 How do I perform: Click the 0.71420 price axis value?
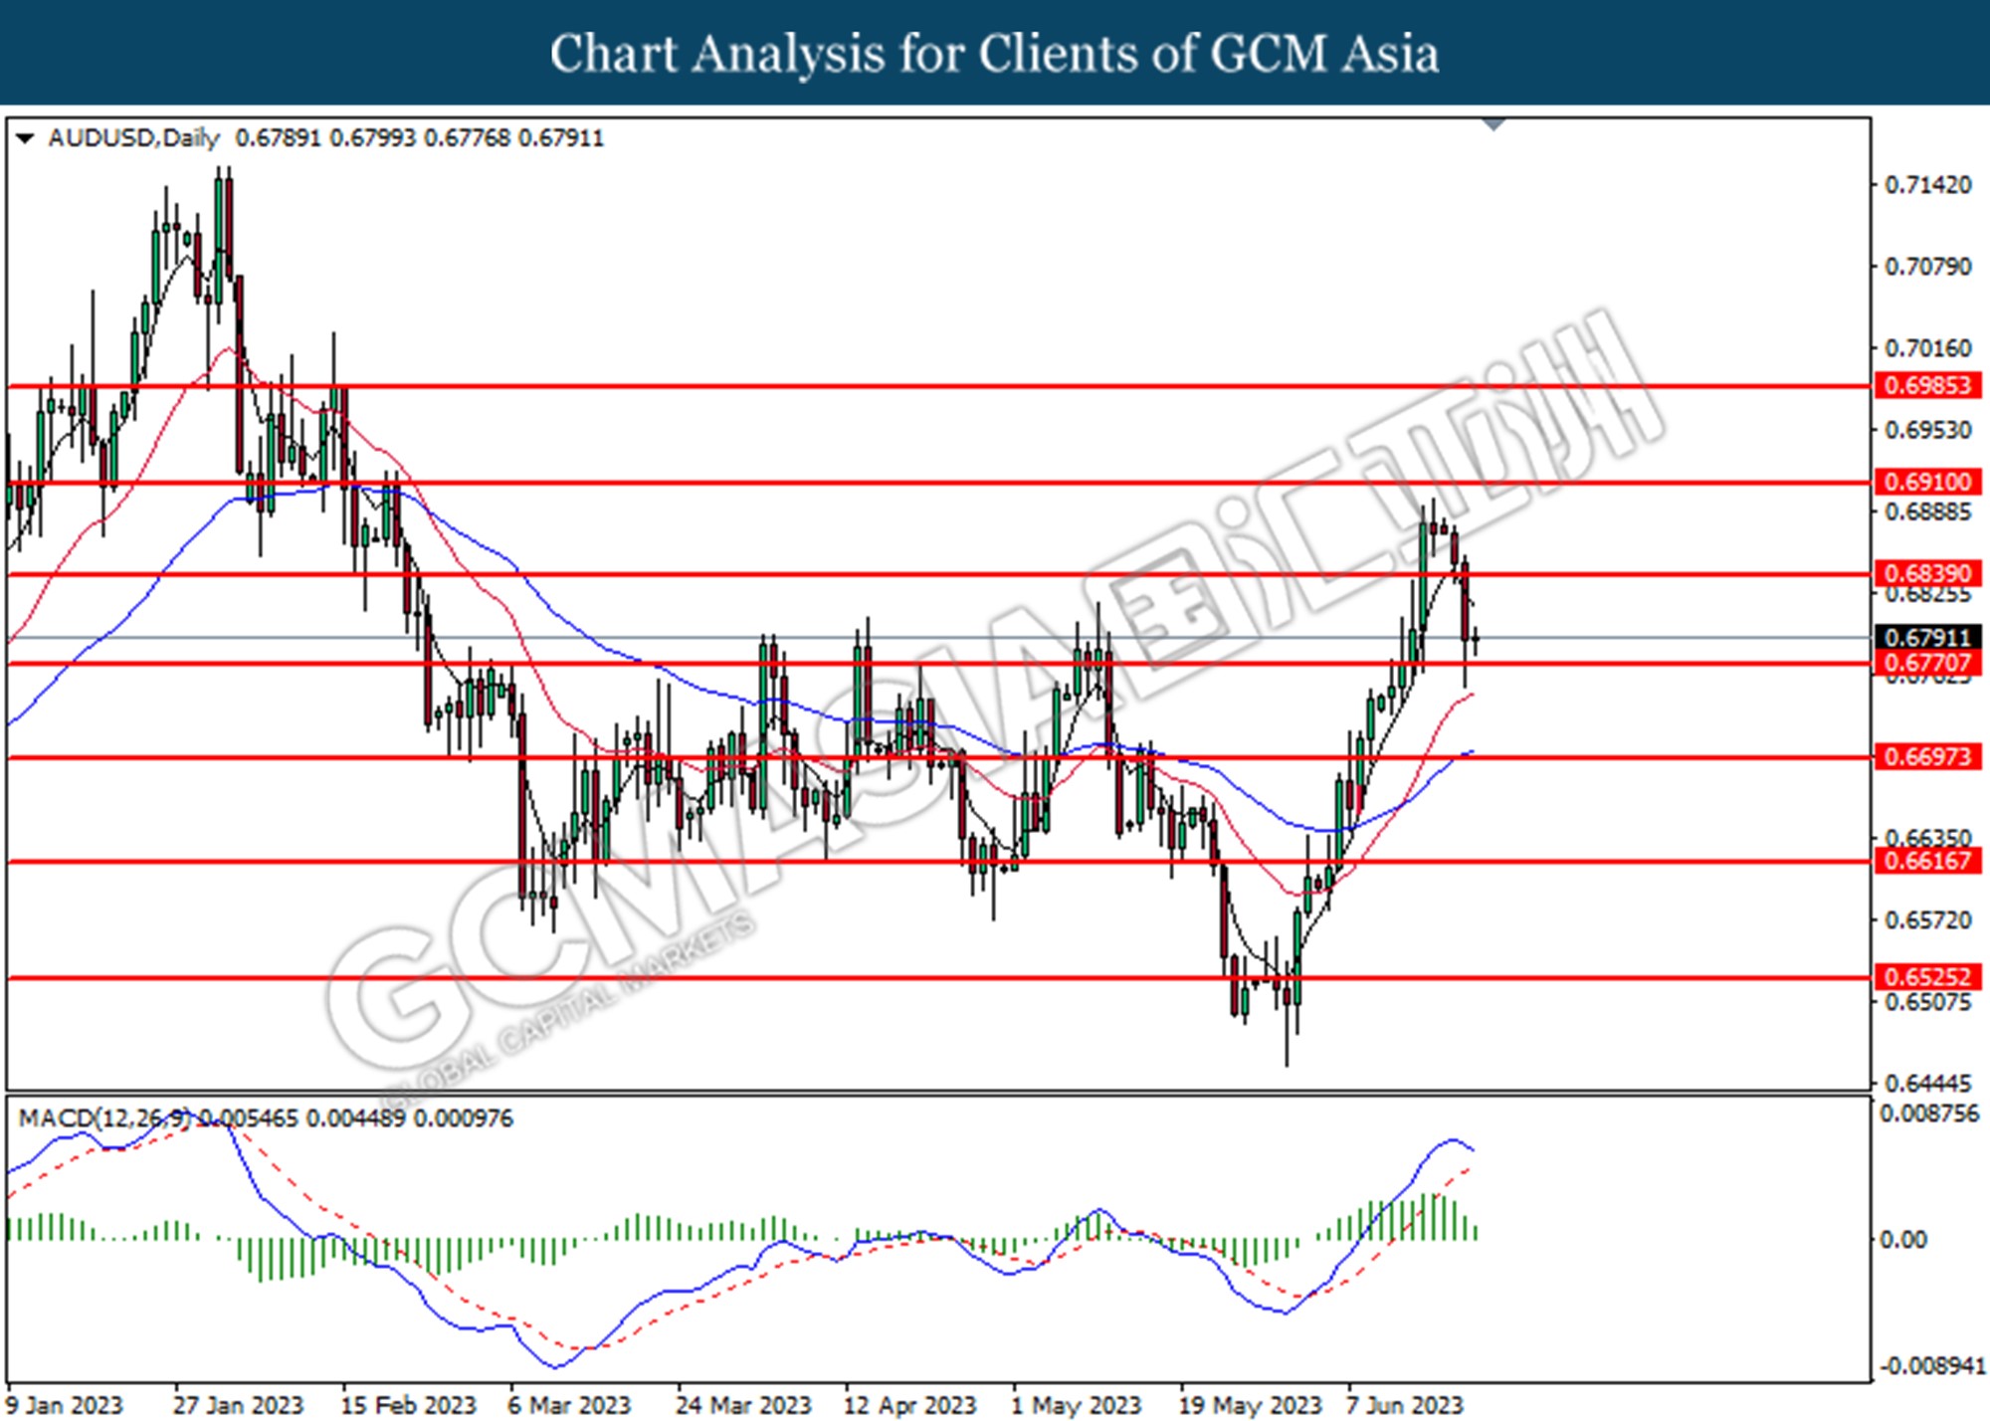coord(1926,186)
